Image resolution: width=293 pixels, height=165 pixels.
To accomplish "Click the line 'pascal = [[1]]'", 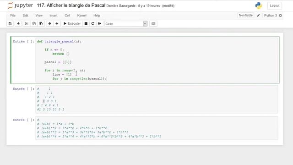I will (58, 62).
